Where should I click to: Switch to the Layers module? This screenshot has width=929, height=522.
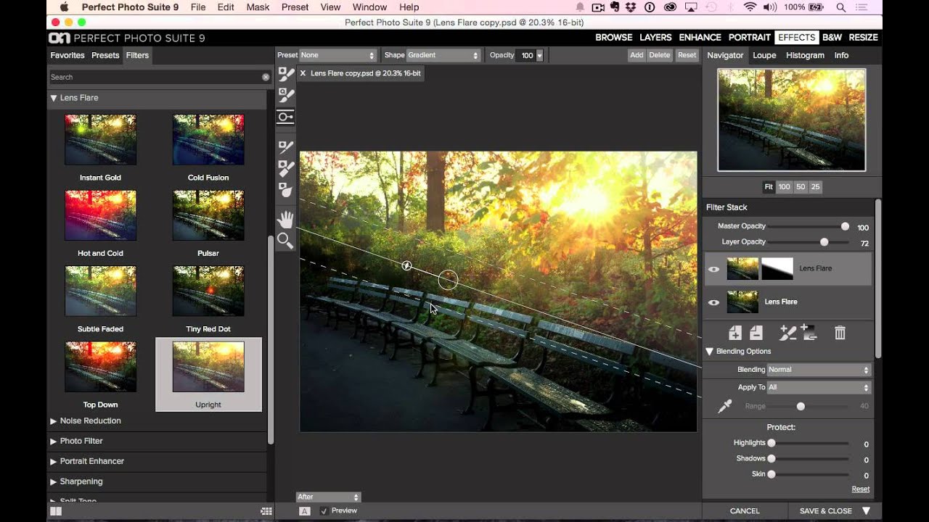coord(656,38)
